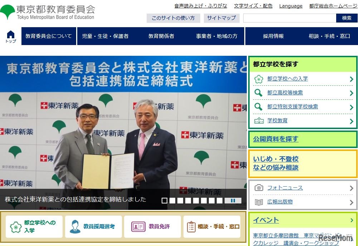Pause the slideshow with the pause button
The image size is (358, 246).
233,201
